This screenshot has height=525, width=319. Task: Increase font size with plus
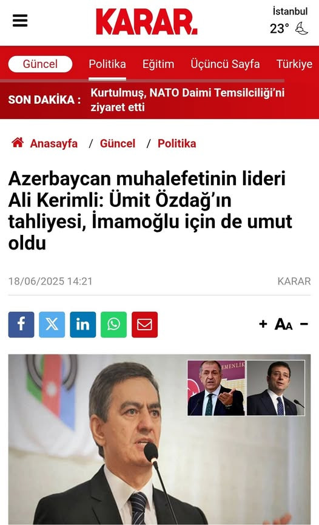[263, 323]
